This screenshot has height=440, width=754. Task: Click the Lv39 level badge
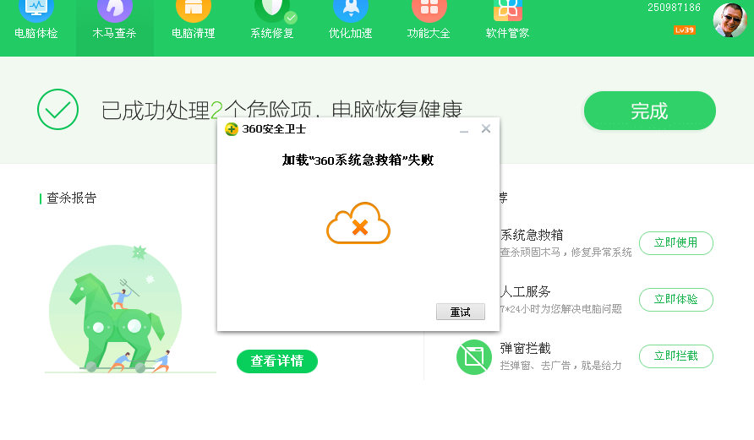tap(685, 30)
